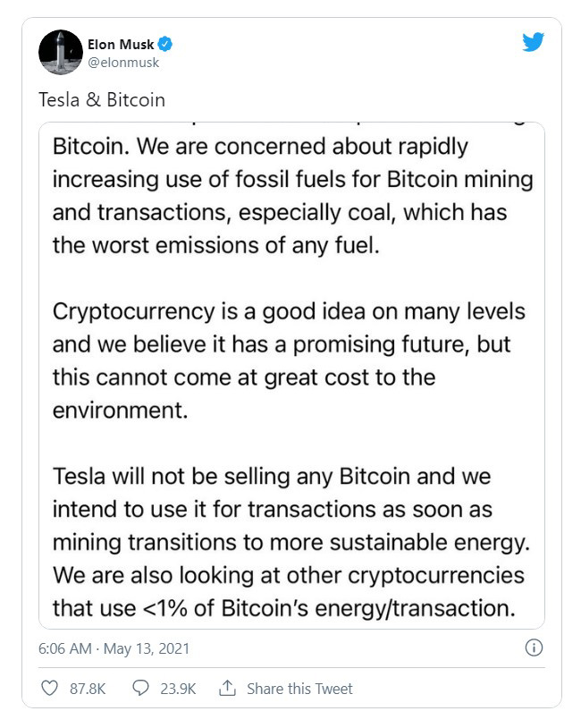Click the reply speech bubble icon
The image size is (581, 728).
point(140,688)
